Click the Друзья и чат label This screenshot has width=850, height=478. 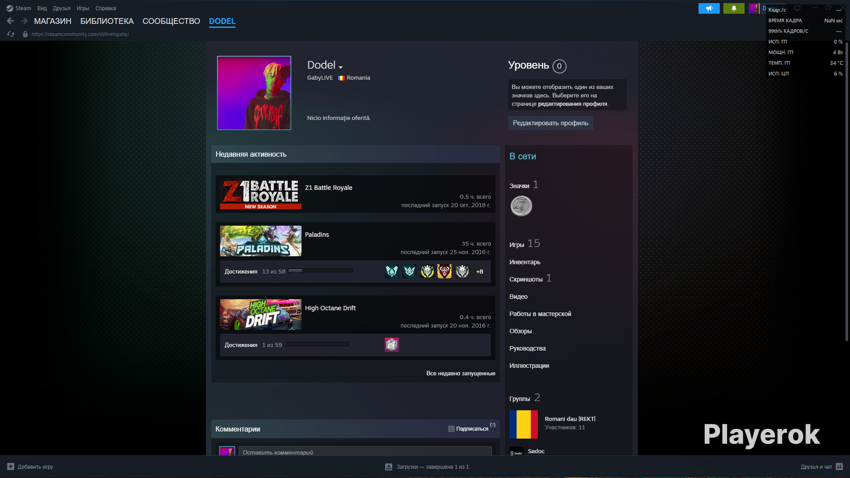click(x=817, y=467)
